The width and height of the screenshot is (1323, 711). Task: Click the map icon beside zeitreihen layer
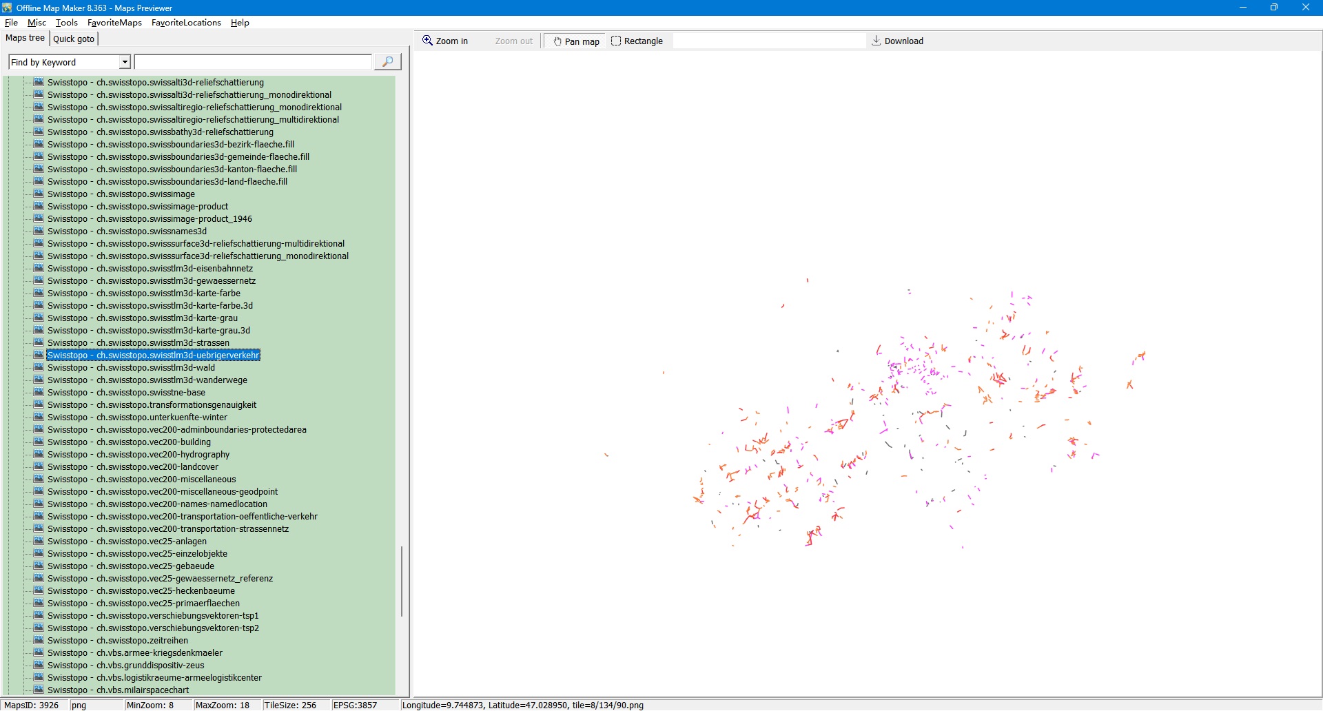[x=39, y=641]
